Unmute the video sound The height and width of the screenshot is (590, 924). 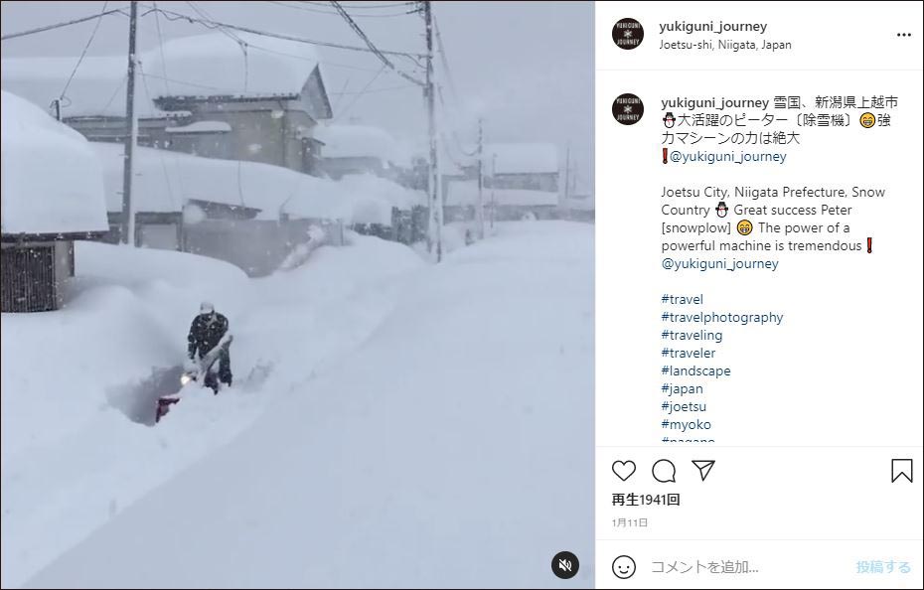[565, 565]
